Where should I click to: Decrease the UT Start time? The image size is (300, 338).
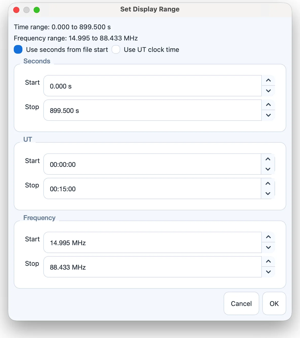coord(268,169)
